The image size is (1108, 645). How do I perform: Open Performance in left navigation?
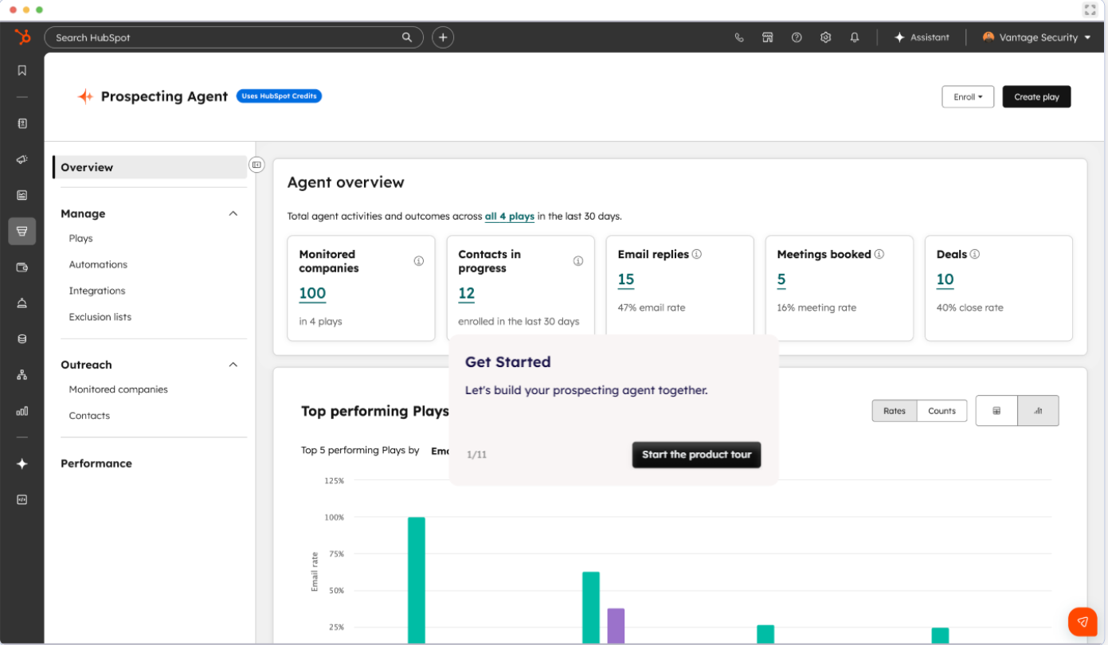[96, 463]
